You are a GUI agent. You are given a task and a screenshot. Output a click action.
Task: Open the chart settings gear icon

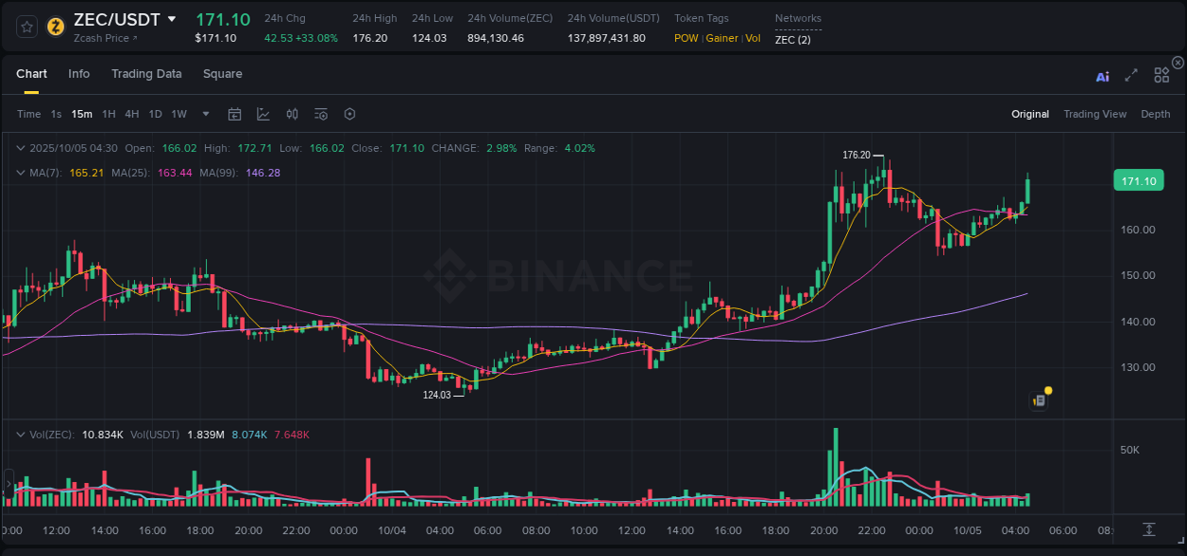[349, 114]
